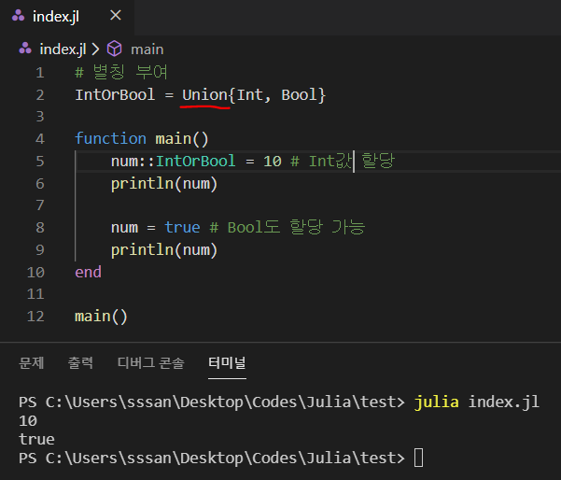
Task: Click the main() call on line 12
Action: pyautogui.click(x=101, y=317)
